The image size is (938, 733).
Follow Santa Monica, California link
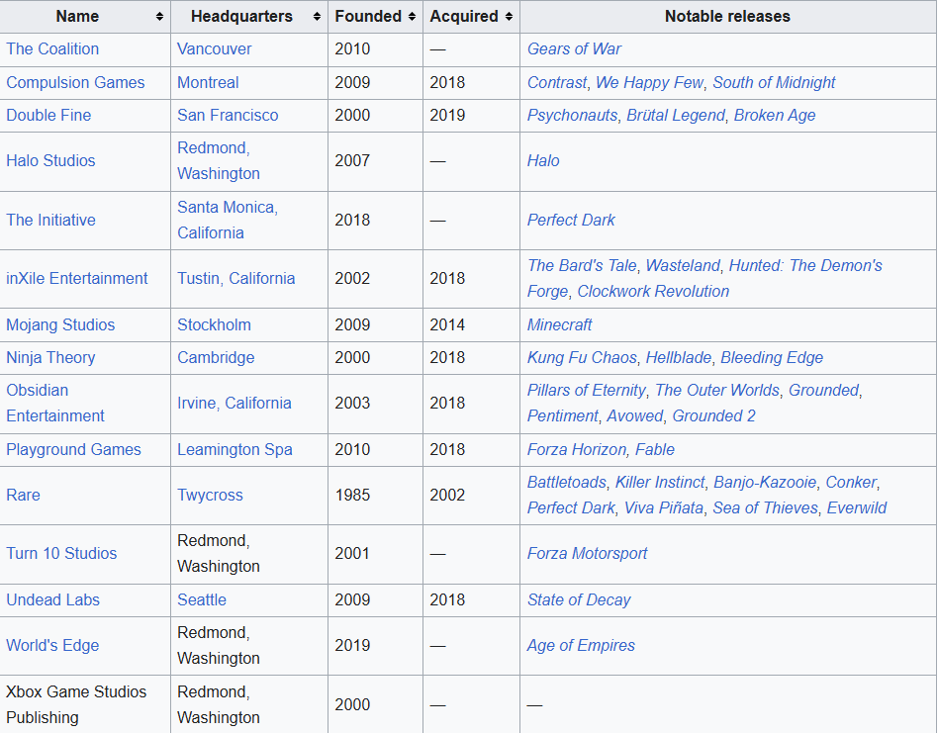pos(228,220)
